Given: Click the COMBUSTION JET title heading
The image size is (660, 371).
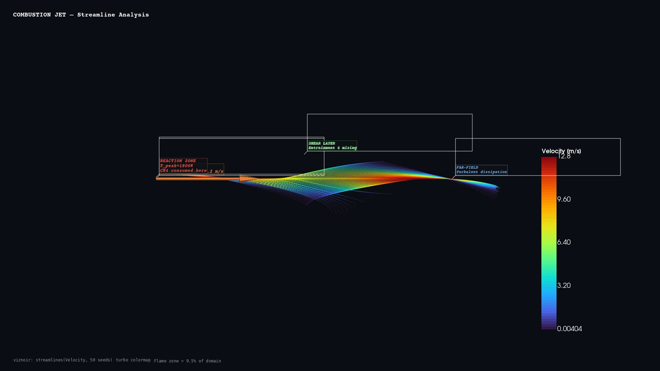Looking at the screenshot, I should click(81, 15).
